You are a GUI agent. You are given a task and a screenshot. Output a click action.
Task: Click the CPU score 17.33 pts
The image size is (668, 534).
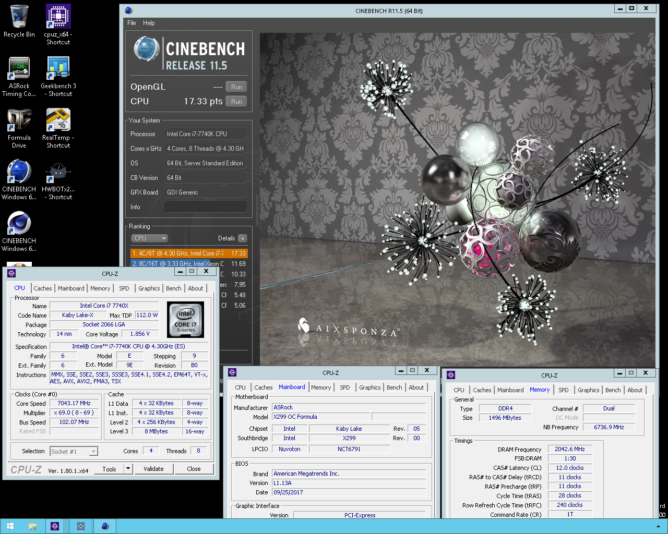[203, 102]
